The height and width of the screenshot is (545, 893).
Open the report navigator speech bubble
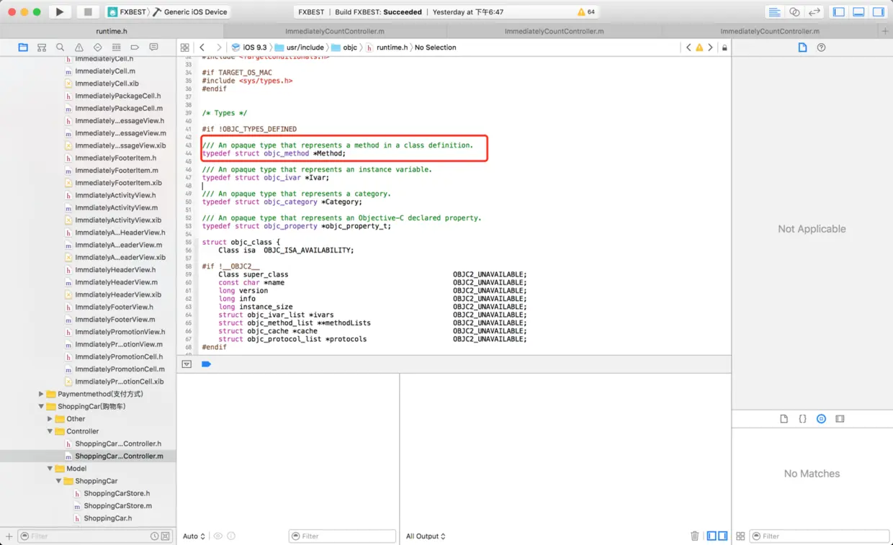point(153,47)
